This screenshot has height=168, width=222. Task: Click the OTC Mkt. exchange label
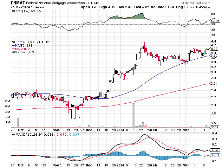[x=94, y=3]
